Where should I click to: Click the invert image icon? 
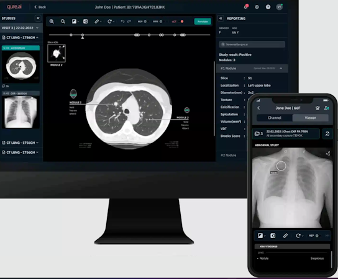(86, 21)
